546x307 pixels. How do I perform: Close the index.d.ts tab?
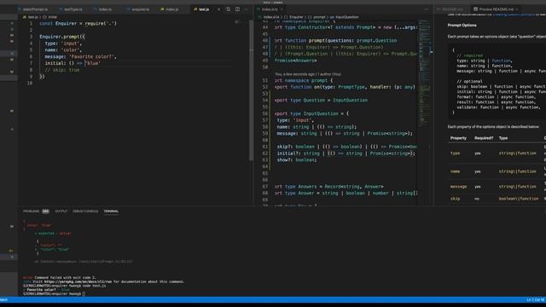coord(282,9)
